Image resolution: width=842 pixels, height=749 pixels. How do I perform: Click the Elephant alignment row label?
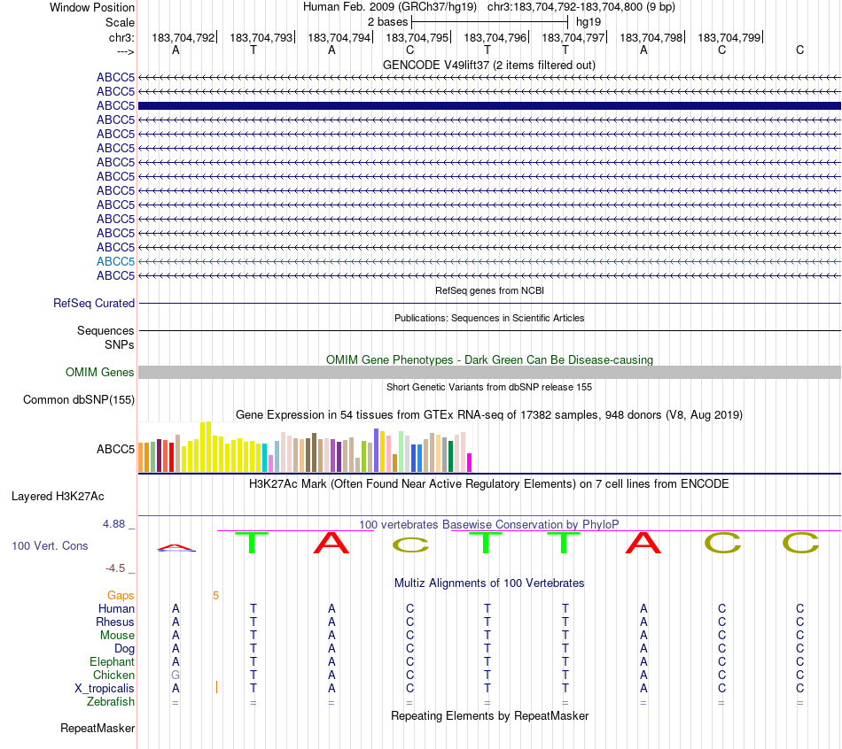[113, 662]
